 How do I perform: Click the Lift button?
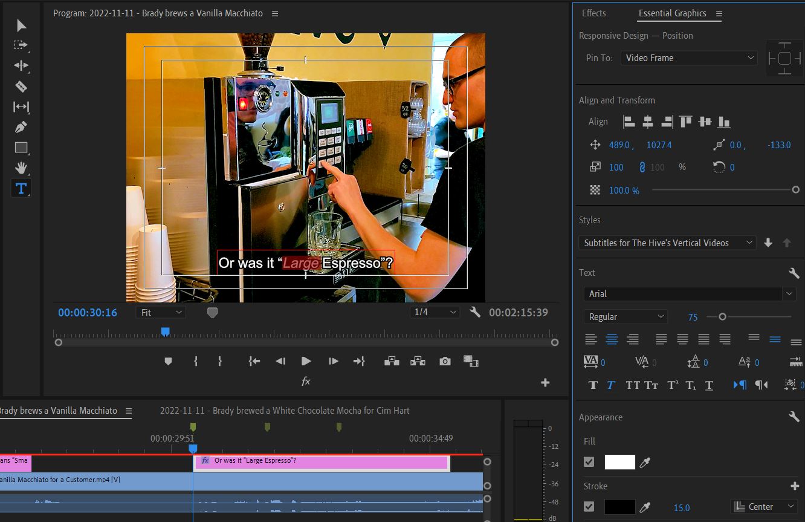tap(392, 361)
